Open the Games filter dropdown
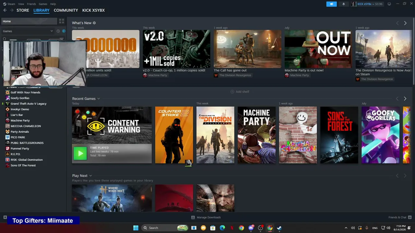Screen dimensions: 415x233 point(28,31)
